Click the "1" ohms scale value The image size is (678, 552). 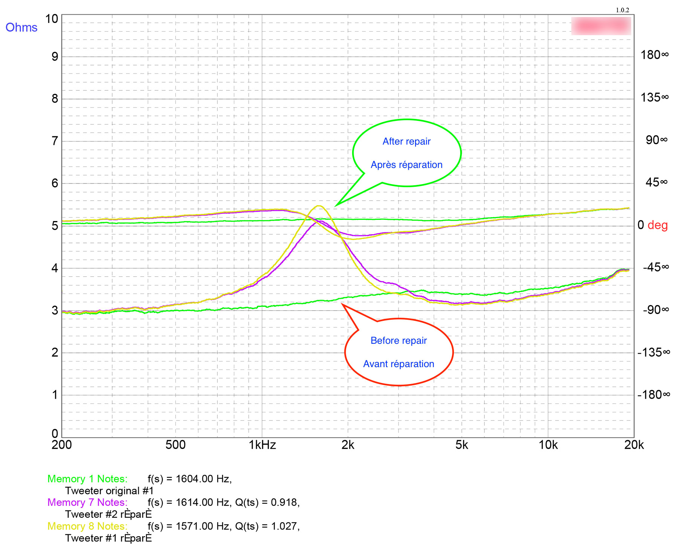pyautogui.click(x=55, y=395)
